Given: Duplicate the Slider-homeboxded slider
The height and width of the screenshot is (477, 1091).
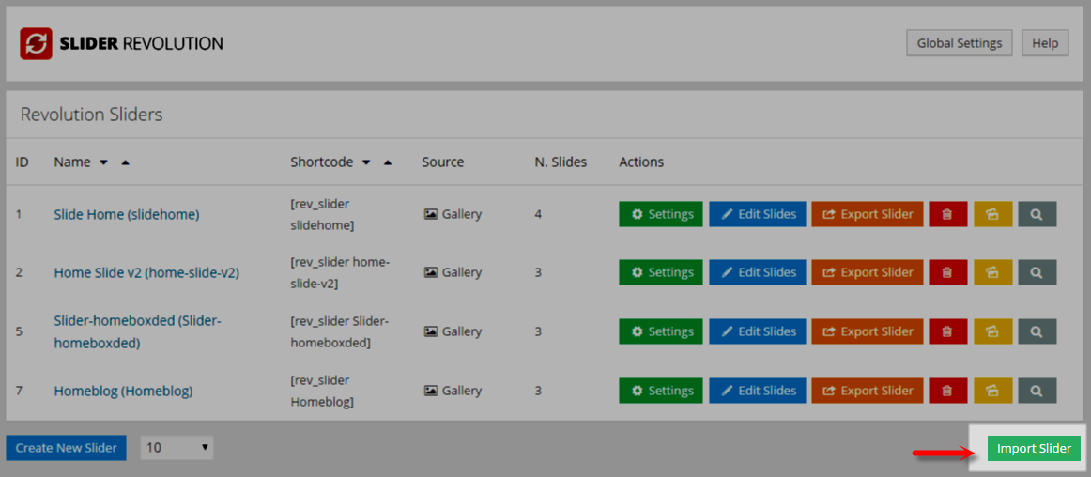Looking at the screenshot, I should tap(992, 331).
